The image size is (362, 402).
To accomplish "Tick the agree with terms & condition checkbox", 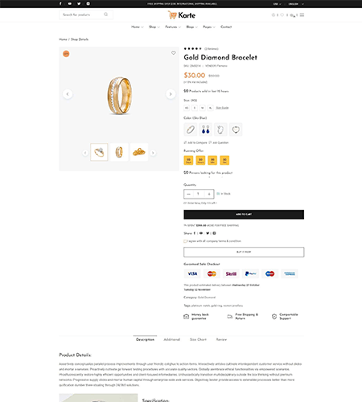I will coord(185,241).
